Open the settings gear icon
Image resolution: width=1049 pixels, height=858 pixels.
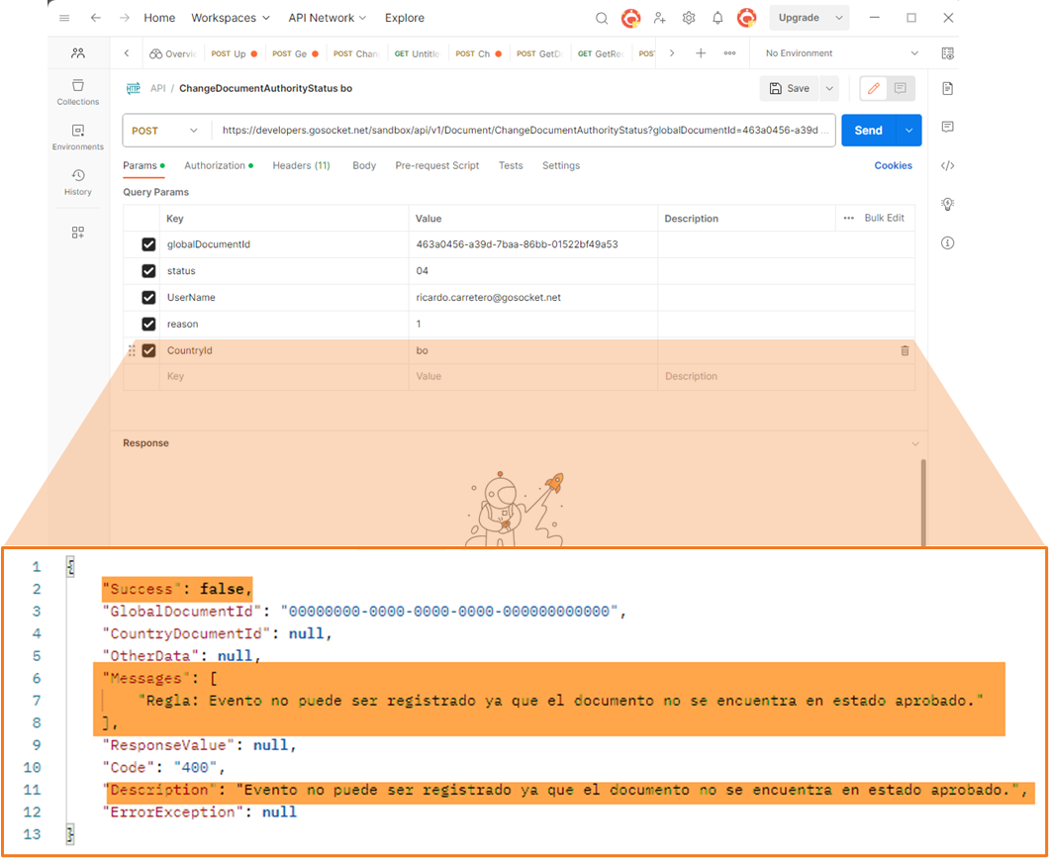(x=689, y=18)
